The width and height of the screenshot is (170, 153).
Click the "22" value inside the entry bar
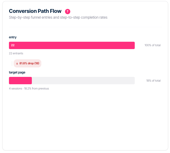[x=13, y=45]
